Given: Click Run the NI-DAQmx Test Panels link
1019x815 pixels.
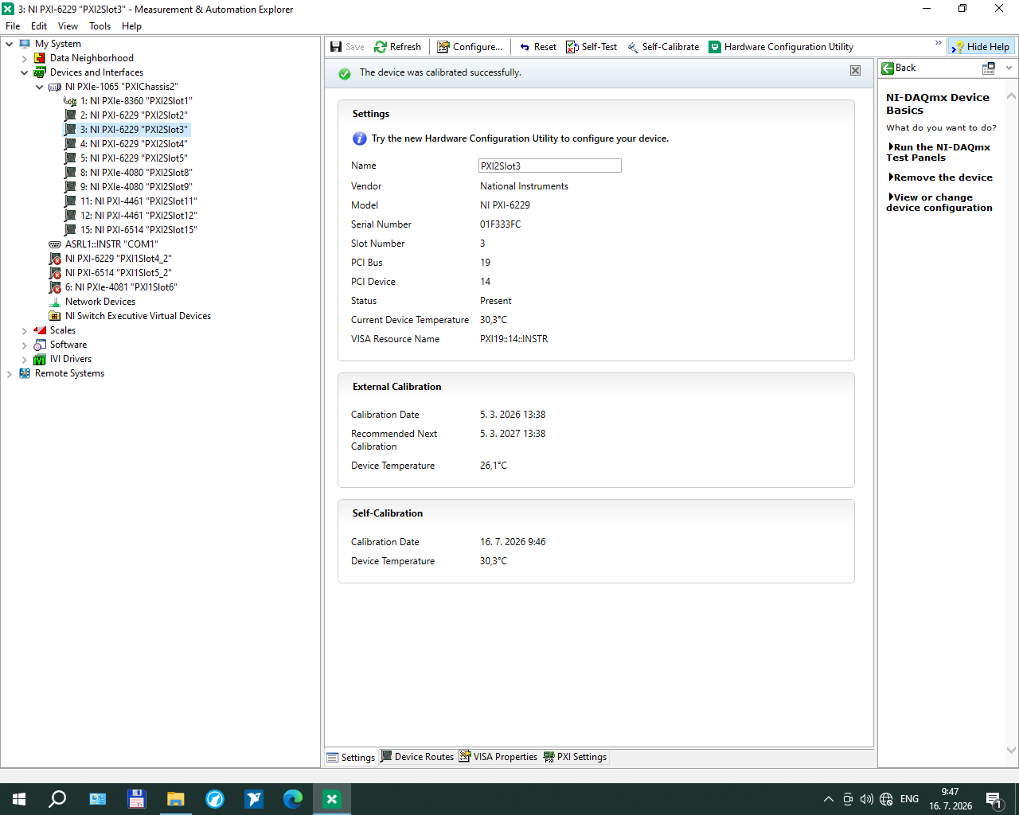Looking at the screenshot, I should pos(939,152).
